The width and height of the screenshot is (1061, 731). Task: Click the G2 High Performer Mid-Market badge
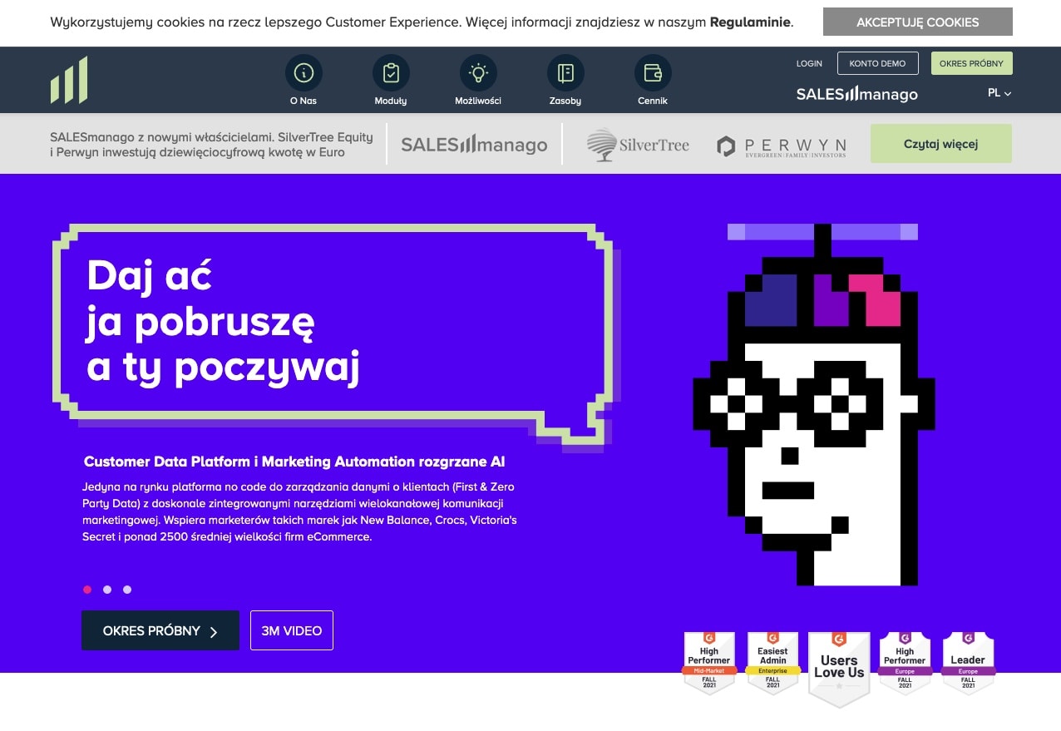click(709, 662)
